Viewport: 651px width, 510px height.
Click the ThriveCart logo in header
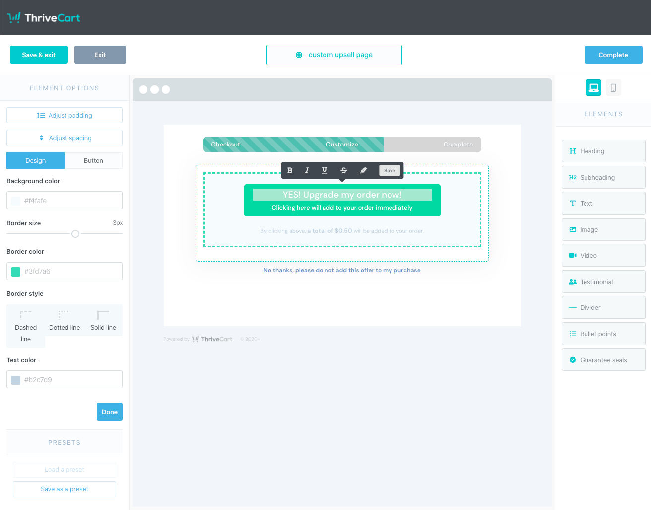point(44,18)
